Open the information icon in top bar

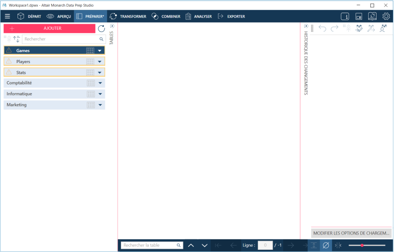tap(345, 17)
